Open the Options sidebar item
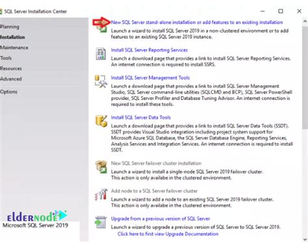The image size is (308, 242). [8, 91]
